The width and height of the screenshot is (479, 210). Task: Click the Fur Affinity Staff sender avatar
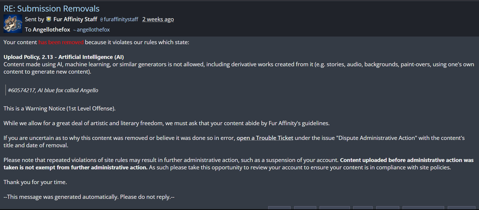[13, 24]
